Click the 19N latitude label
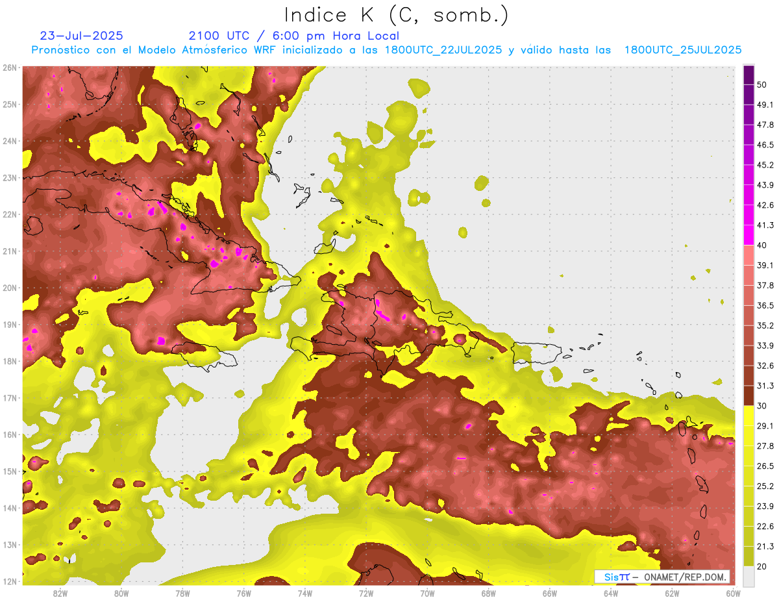The image size is (779, 602). click(x=10, y=324)
